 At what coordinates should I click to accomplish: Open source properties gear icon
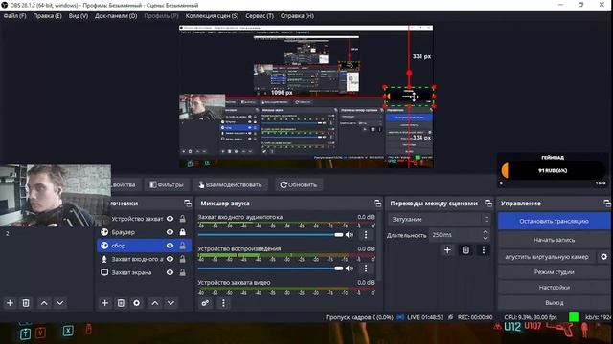coord(136,303)
